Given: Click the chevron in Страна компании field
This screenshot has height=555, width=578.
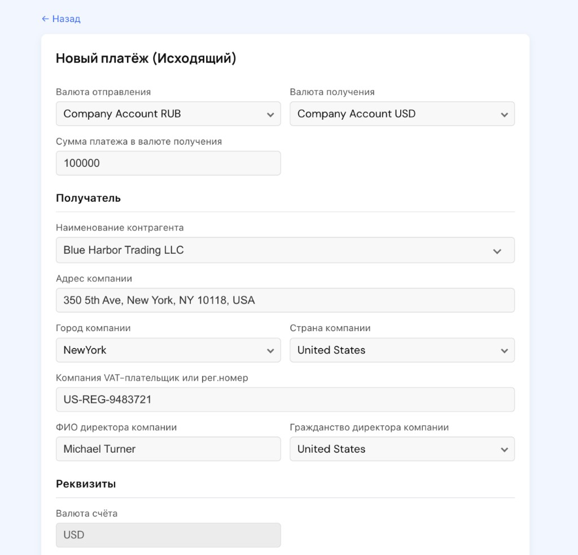Looking at the screenshot, I should click(x=504, y=351).
